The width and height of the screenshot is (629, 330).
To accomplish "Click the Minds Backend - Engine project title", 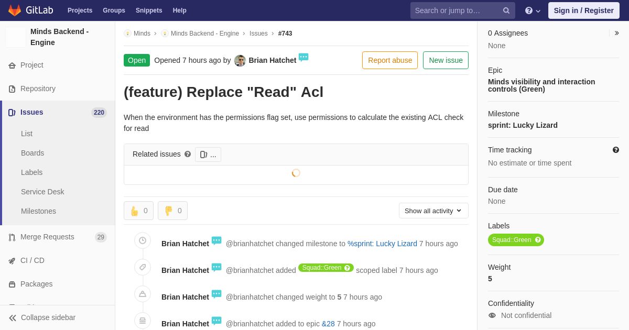I will pos(60,37).
